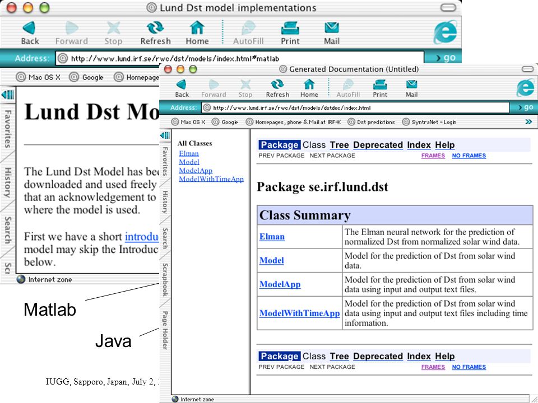Click introduction link in Lund Dst page
The image size is (538, 403).
142,237
